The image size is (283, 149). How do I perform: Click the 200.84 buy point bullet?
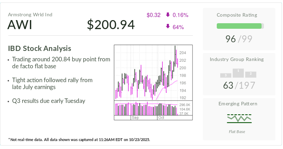coord(61,63)
